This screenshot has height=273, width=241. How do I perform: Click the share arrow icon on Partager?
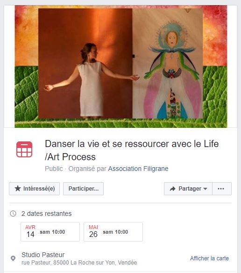[173, 189]
